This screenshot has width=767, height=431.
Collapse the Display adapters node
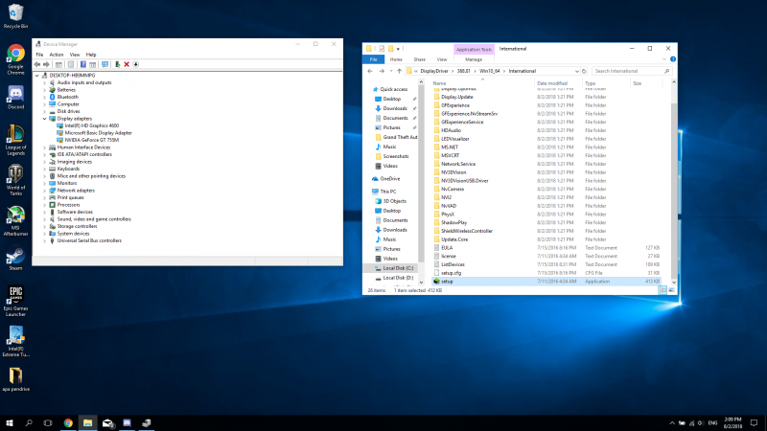[45, 119]
